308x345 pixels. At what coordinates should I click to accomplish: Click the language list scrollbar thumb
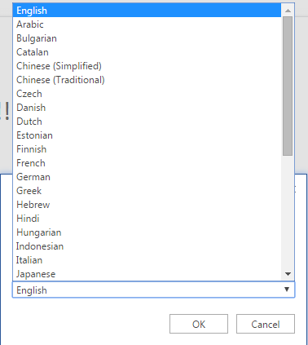click(288, 86)
